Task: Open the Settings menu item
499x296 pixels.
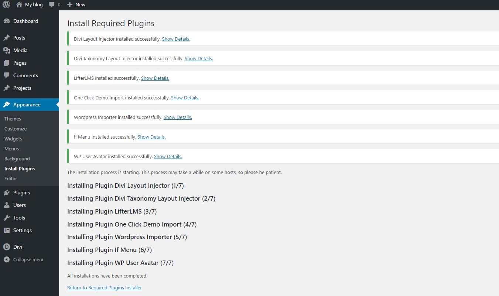Action: tap(30, 230)
